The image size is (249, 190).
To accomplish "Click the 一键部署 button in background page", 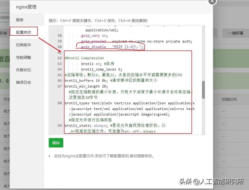I will pyautogui.click(x=236, y=33).
